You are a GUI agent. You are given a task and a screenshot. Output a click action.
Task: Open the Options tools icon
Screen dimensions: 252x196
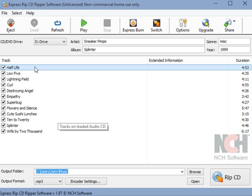tap(183, 23)
